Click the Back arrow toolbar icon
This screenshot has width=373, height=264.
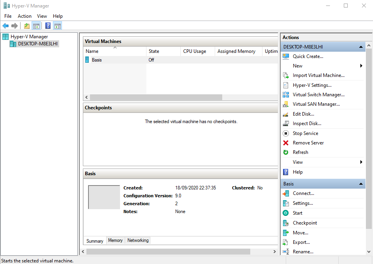6,26
